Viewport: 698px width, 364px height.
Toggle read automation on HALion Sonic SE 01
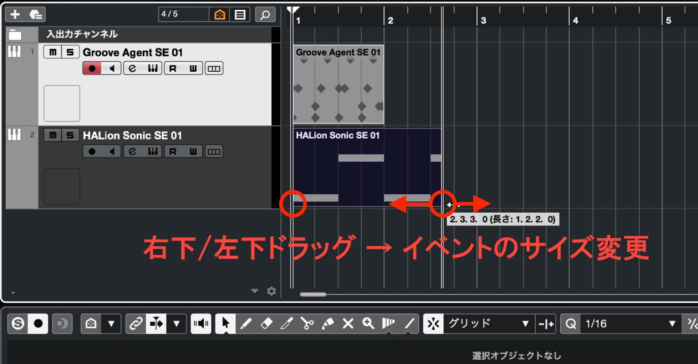(173, 151)
